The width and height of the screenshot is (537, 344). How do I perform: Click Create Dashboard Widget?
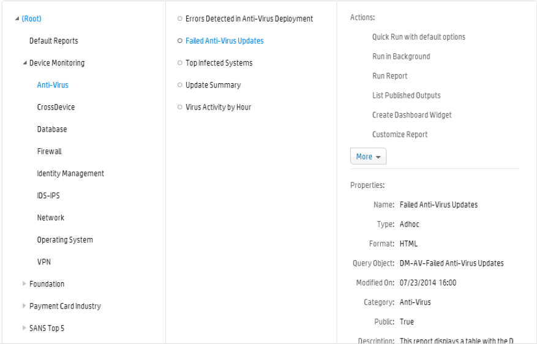click(411, 115)
